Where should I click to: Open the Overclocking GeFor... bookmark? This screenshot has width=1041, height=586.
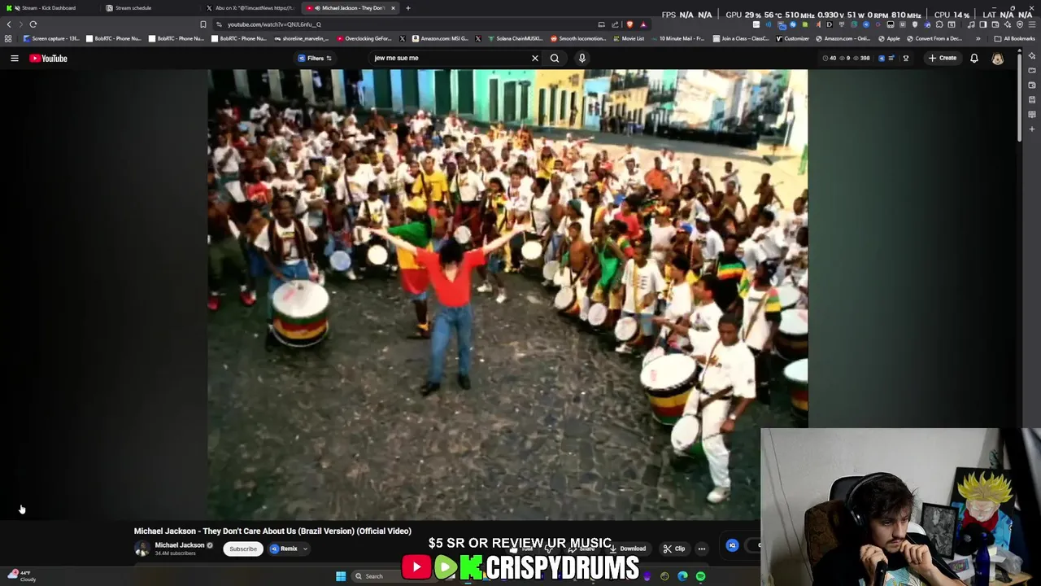(364, 38)
